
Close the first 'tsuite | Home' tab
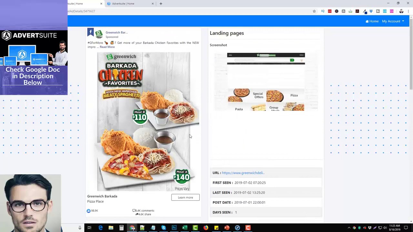pyautogui.click(x=101, y=4)
